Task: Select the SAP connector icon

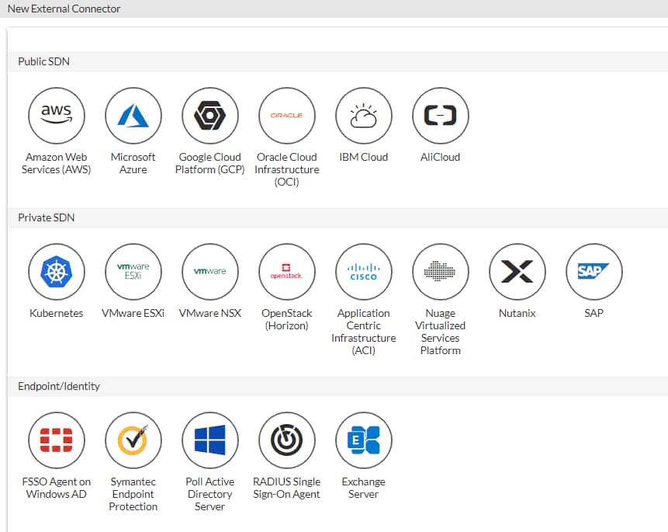Action: (594, 272)
